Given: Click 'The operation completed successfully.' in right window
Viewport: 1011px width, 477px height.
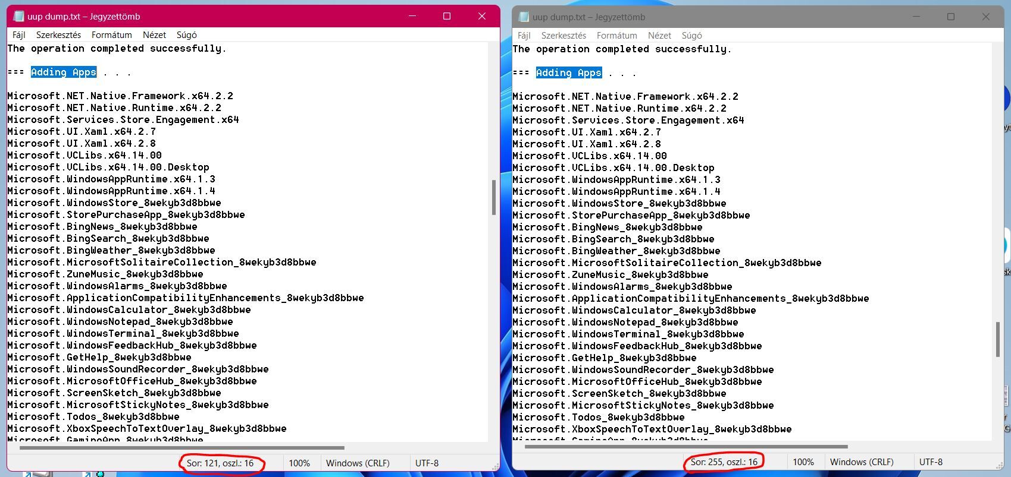Looking at the screenshot, I should 622,49.
